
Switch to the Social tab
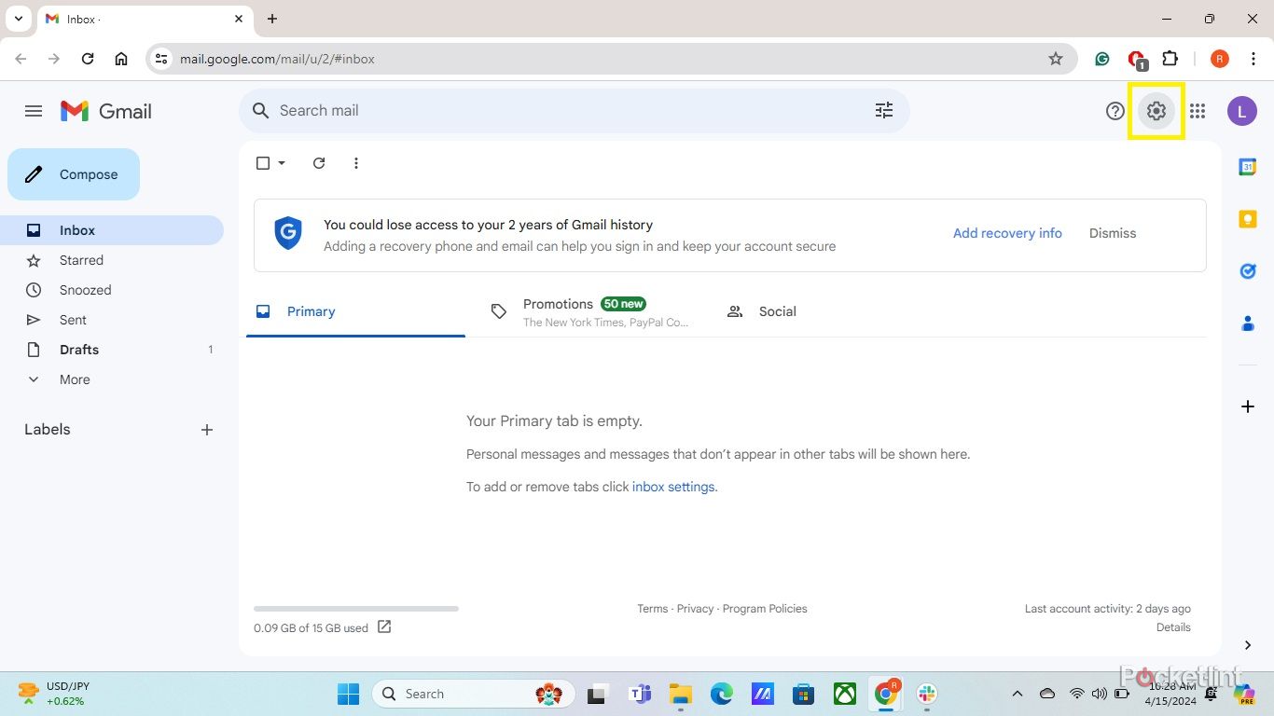click(776, 312)
